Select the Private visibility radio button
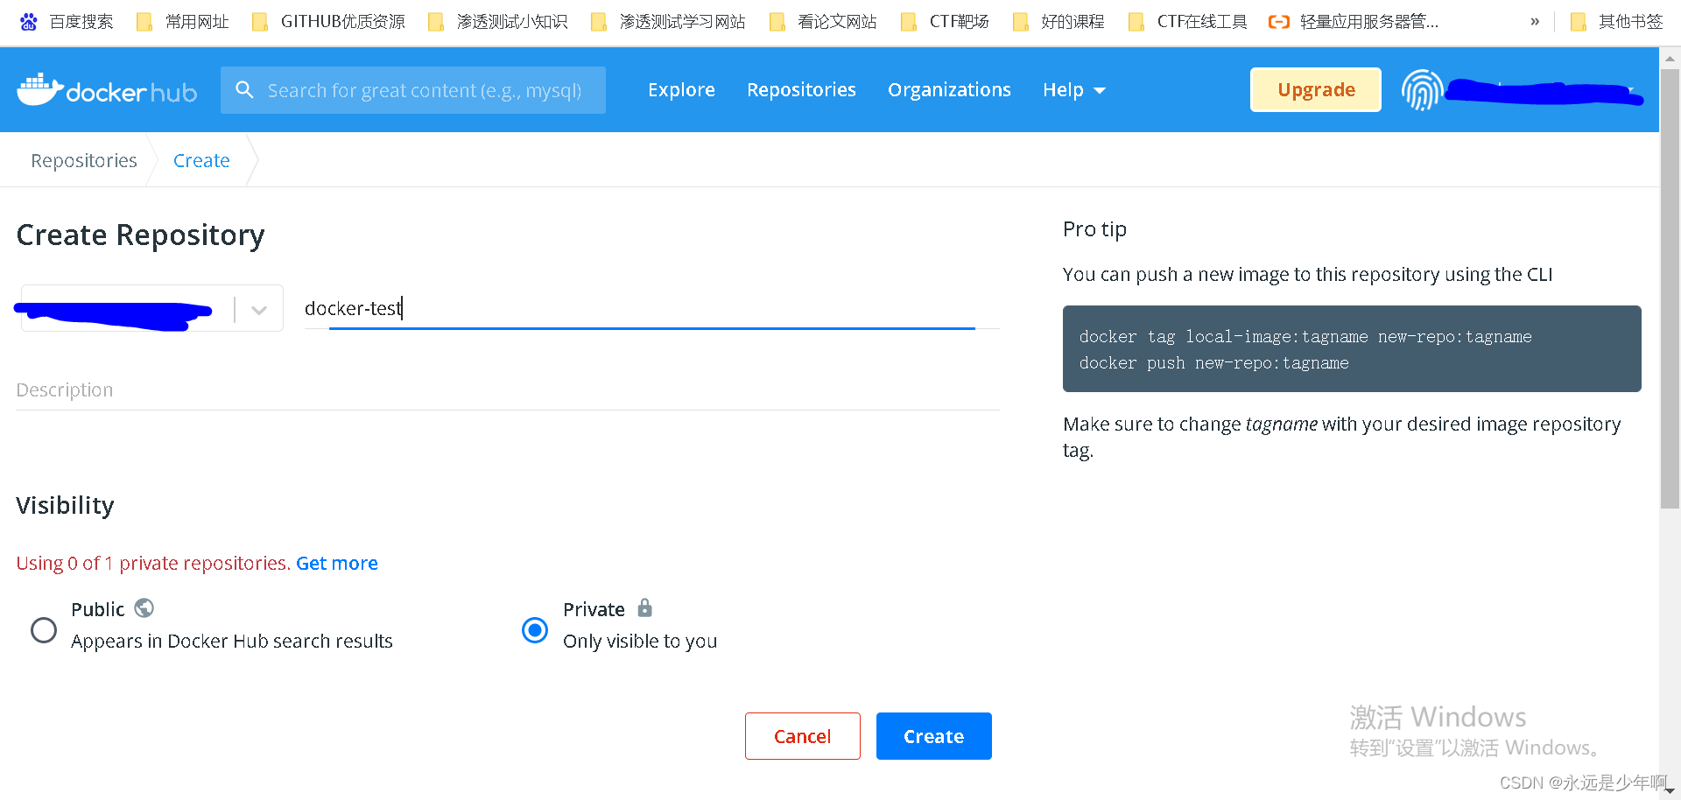This screenshot has width=1681, height=800. (x=535, y=630)
